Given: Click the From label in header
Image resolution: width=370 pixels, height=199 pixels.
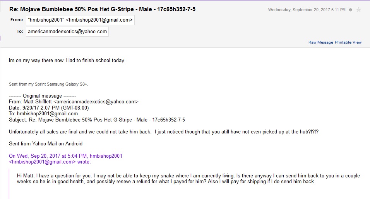Looking at the screenshot, I should pyautogui.click(x=17, y=20).
